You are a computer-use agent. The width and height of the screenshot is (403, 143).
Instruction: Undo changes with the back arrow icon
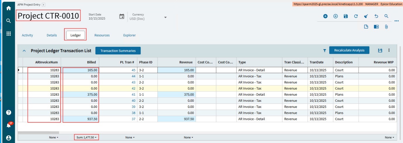(x=376, y=16)
